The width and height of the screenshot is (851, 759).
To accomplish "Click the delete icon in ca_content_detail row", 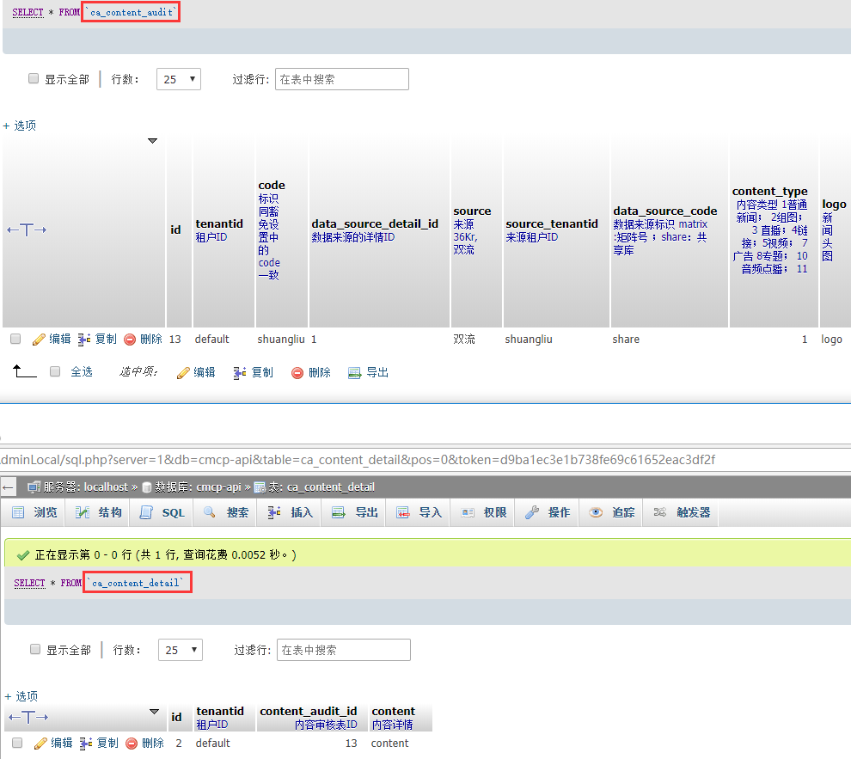I will click(x=132, y=744).
